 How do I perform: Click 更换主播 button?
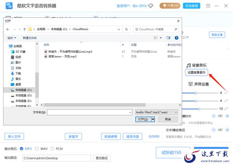coord(217,35)
